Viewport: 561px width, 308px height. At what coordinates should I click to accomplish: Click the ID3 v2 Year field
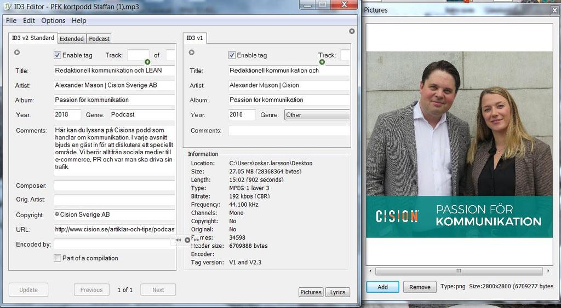coord(67,114)
